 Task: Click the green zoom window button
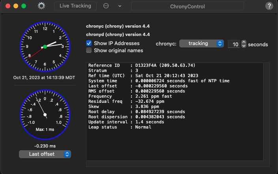click(x=24, y=6)
